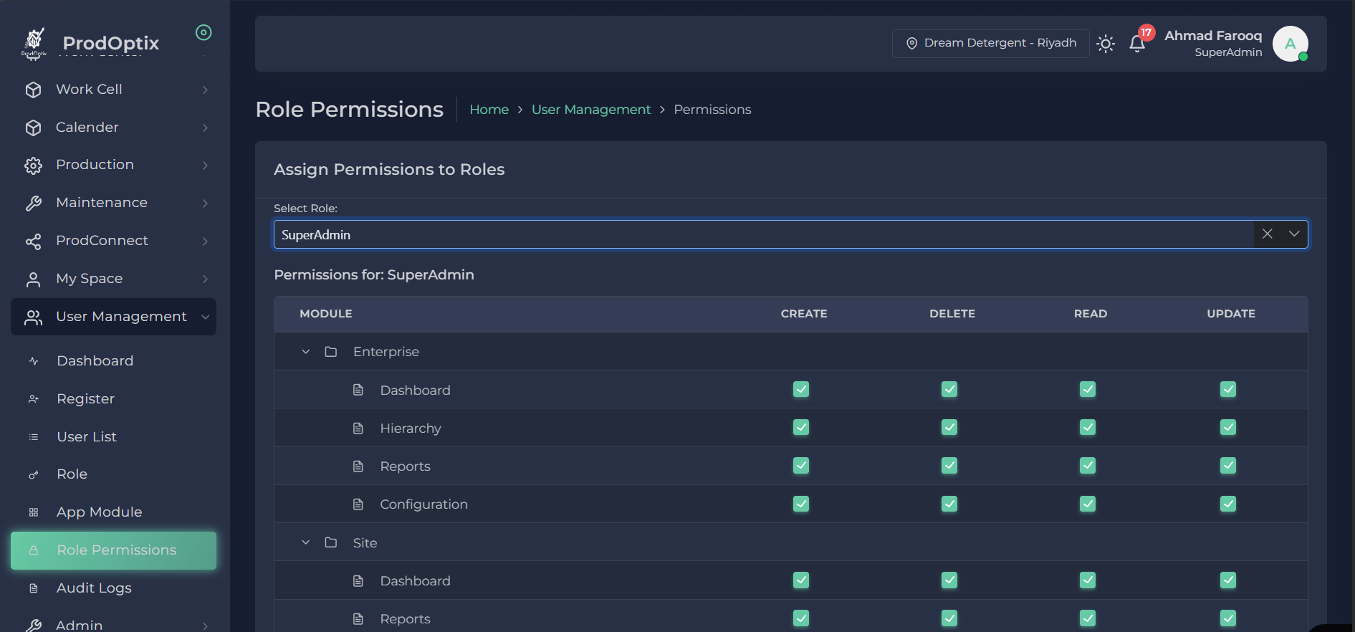Click the Enterprise folder icon

pos(330,352)
